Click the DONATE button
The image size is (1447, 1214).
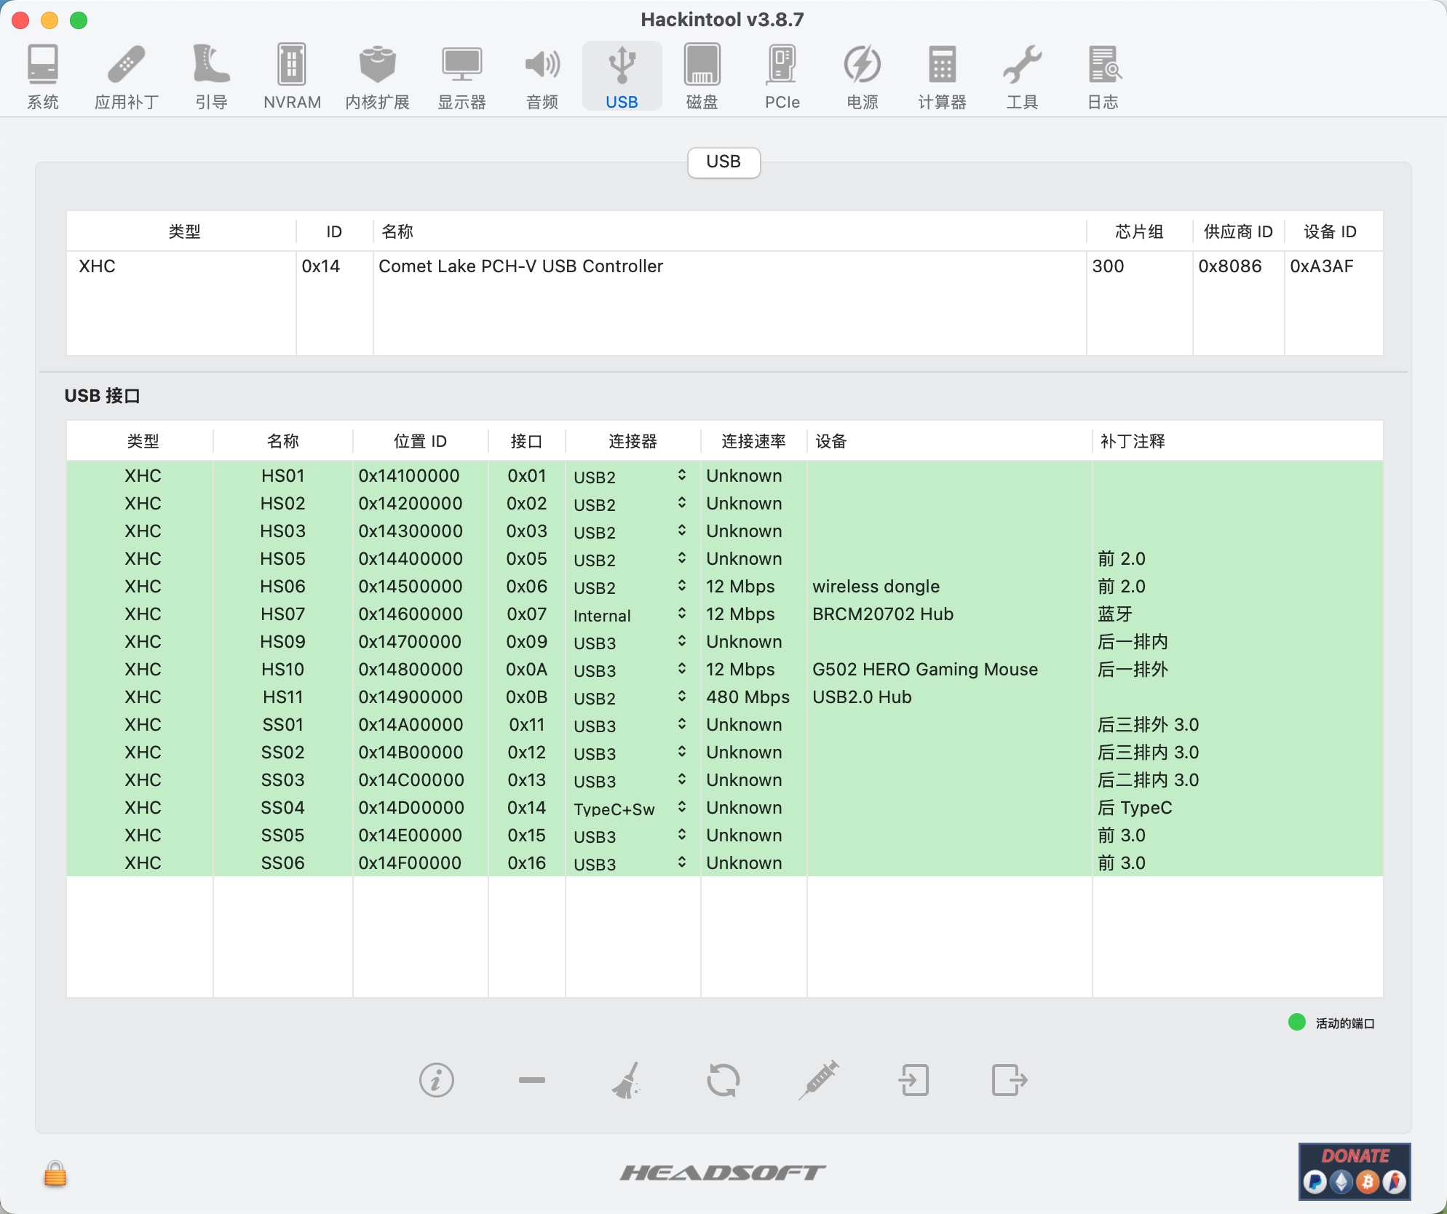[1355, 1172]
